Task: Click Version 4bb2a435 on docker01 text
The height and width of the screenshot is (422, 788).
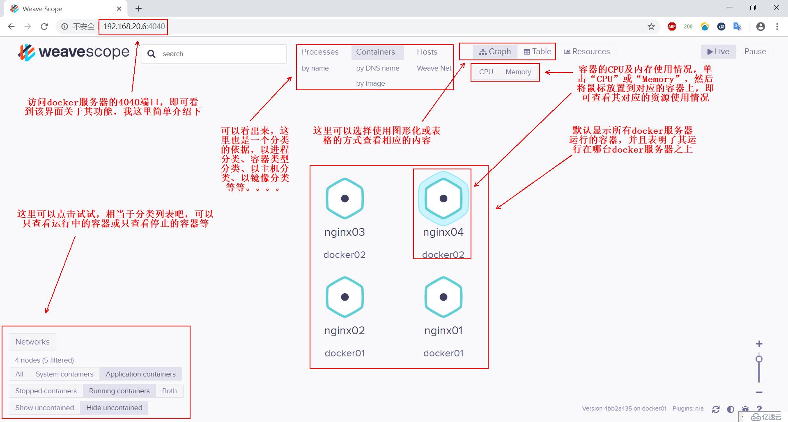Action: click(624, 408)
